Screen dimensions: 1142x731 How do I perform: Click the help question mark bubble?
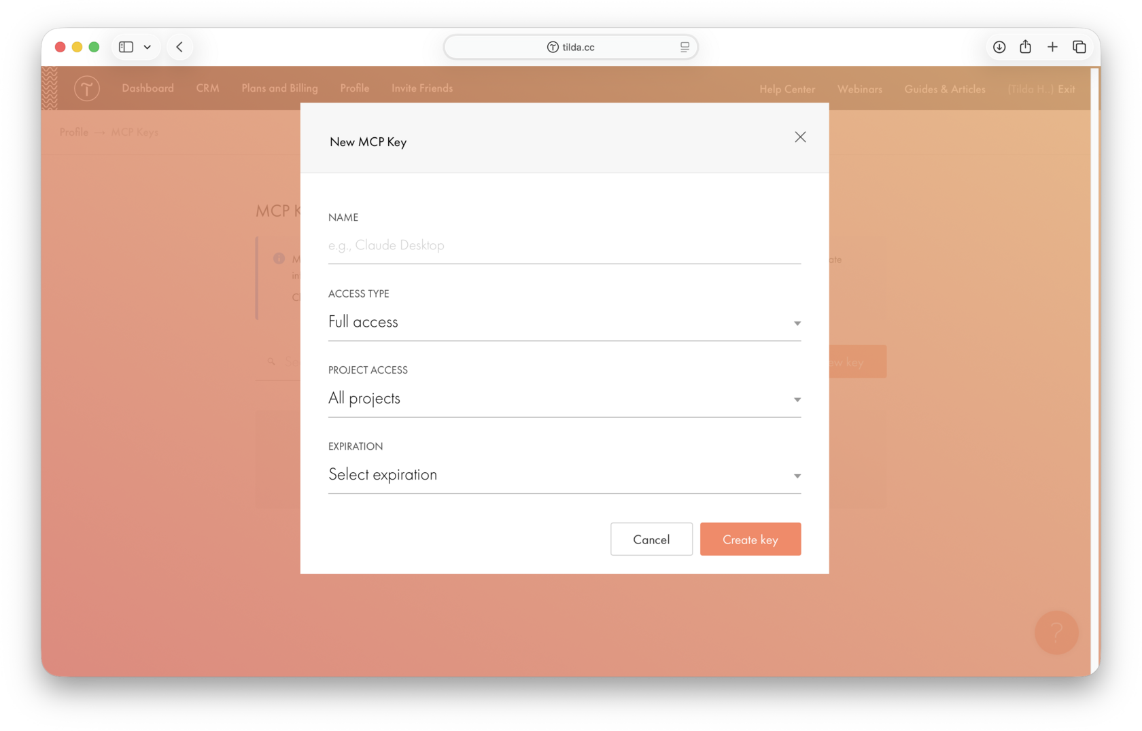click(1056, 632)
